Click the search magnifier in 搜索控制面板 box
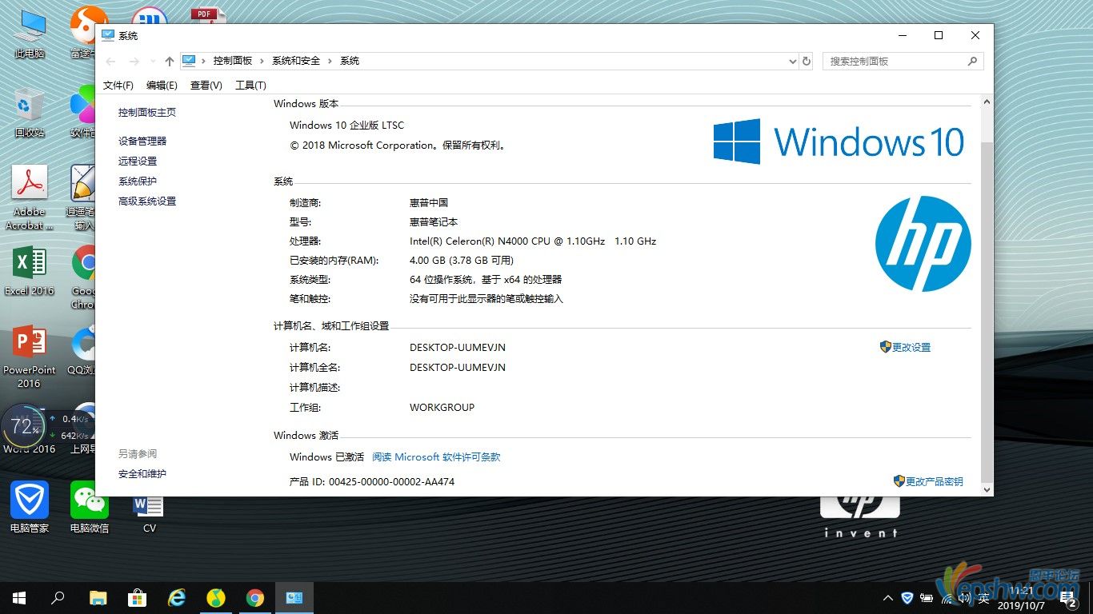The height and width of the screenshot is (614, 1093). (973, 61)
